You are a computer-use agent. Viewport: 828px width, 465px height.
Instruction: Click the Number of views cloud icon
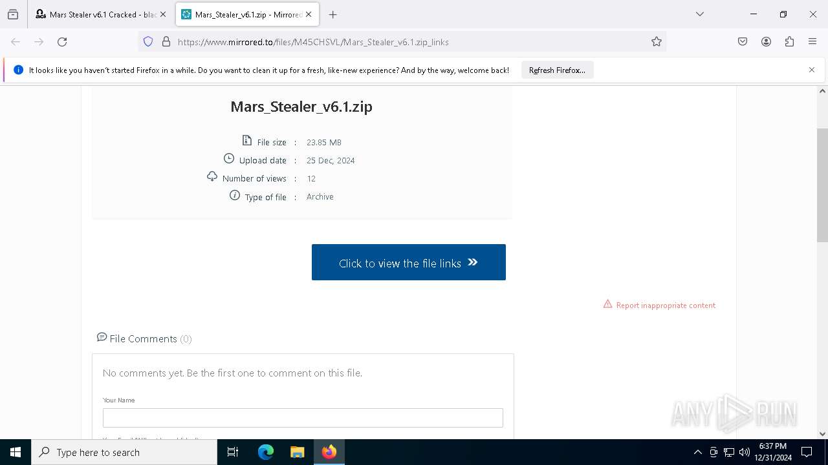212,176
